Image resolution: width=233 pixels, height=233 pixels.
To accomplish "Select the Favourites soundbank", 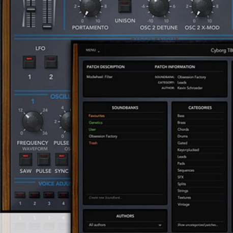I will pos(125,116).
